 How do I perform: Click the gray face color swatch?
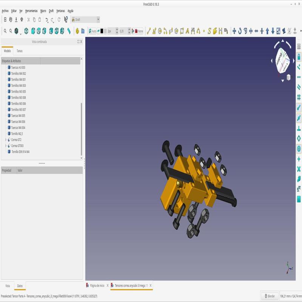pyautogui.click(x=105, y=31)
